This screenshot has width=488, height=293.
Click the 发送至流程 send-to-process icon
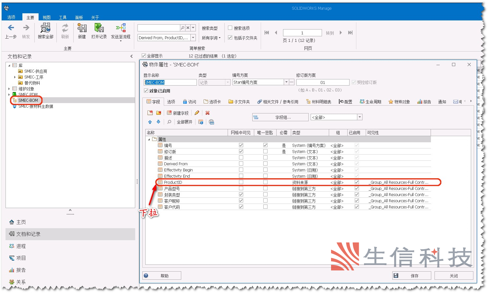[121, 28]
